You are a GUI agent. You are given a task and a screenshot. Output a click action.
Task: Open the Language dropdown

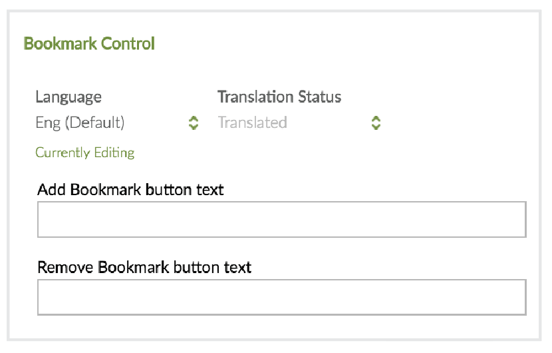click(x=117, y=123)
